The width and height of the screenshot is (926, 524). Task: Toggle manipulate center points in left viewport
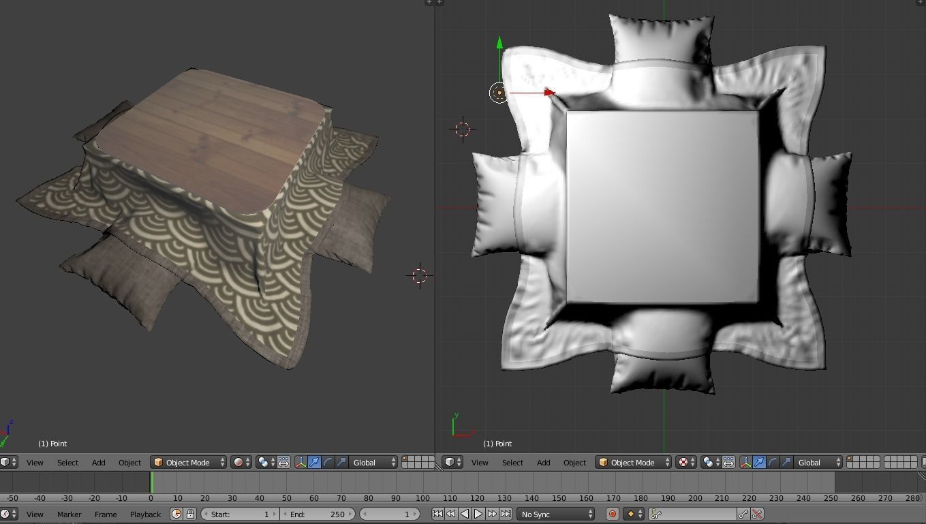click(283, 462)
